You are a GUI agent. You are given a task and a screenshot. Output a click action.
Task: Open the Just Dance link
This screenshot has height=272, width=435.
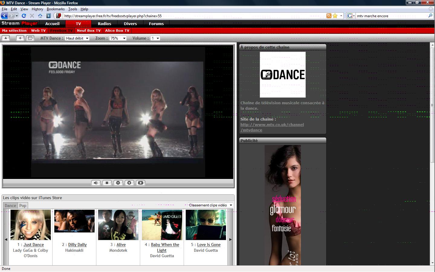coord(34,245)
